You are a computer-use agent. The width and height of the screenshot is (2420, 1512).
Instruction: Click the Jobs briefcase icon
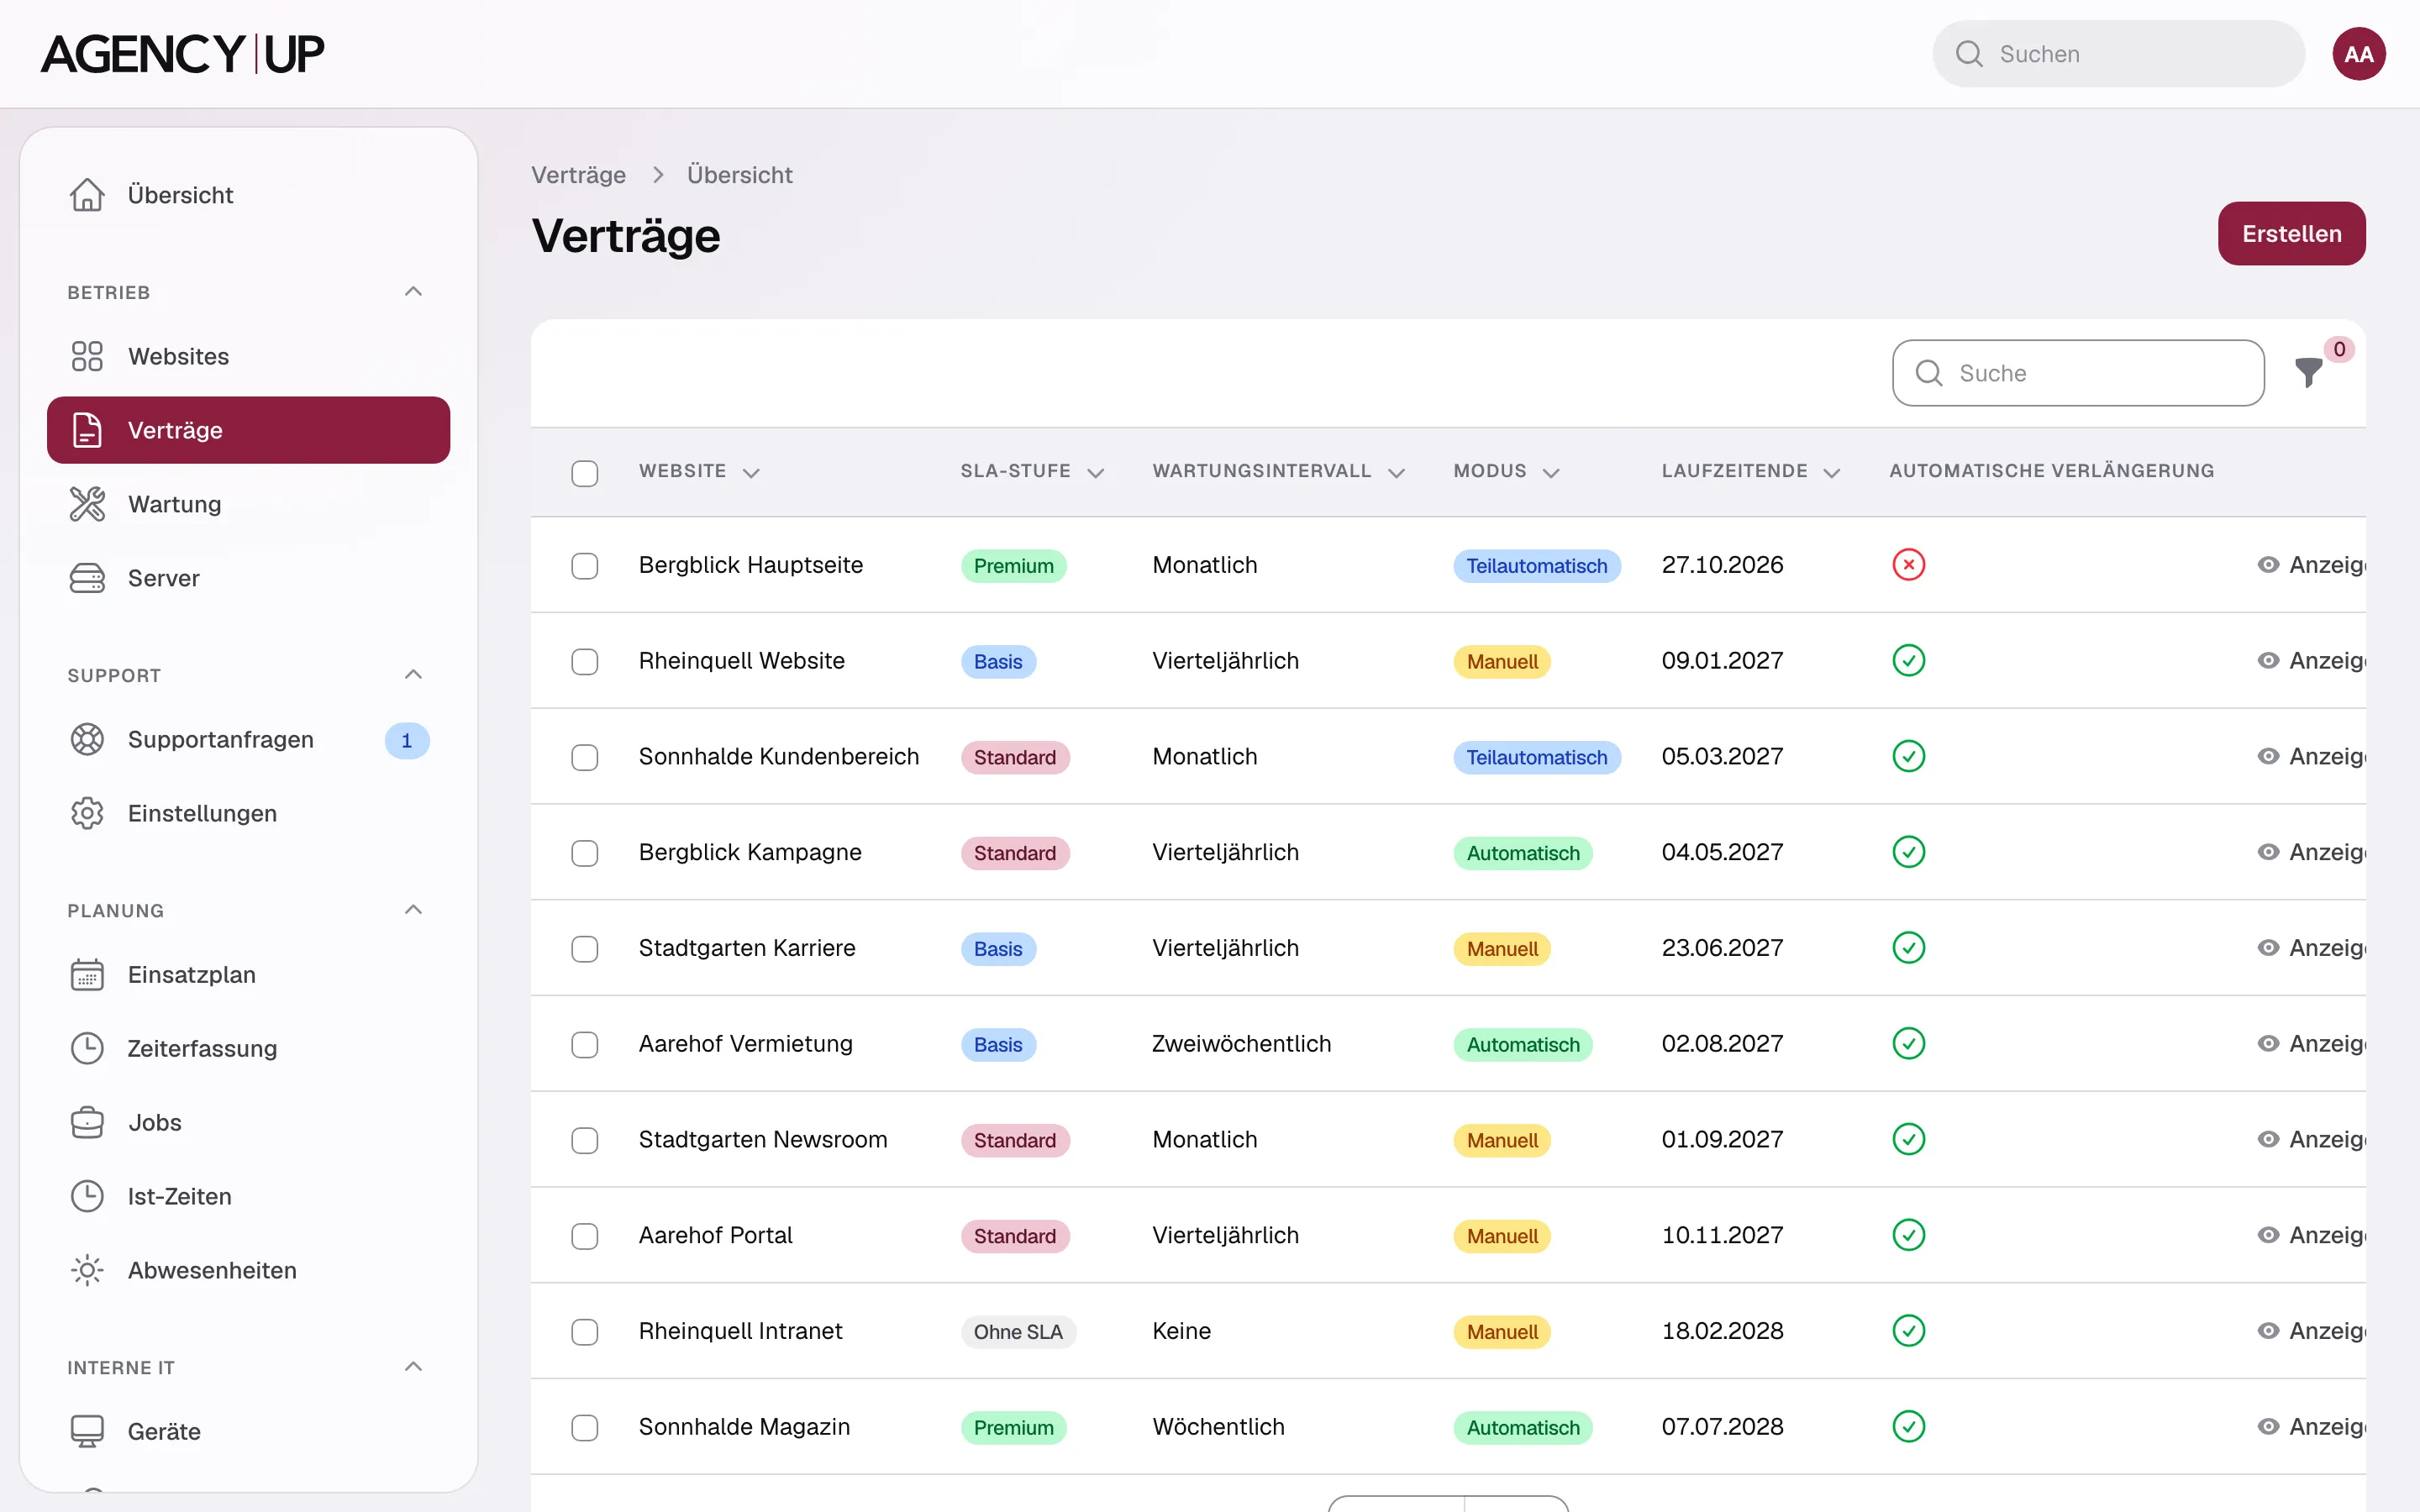87,1122
